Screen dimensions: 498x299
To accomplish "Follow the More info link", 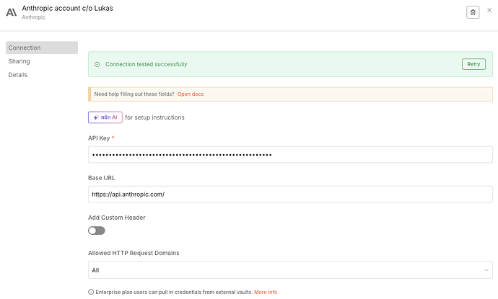I will coord(266,292).
